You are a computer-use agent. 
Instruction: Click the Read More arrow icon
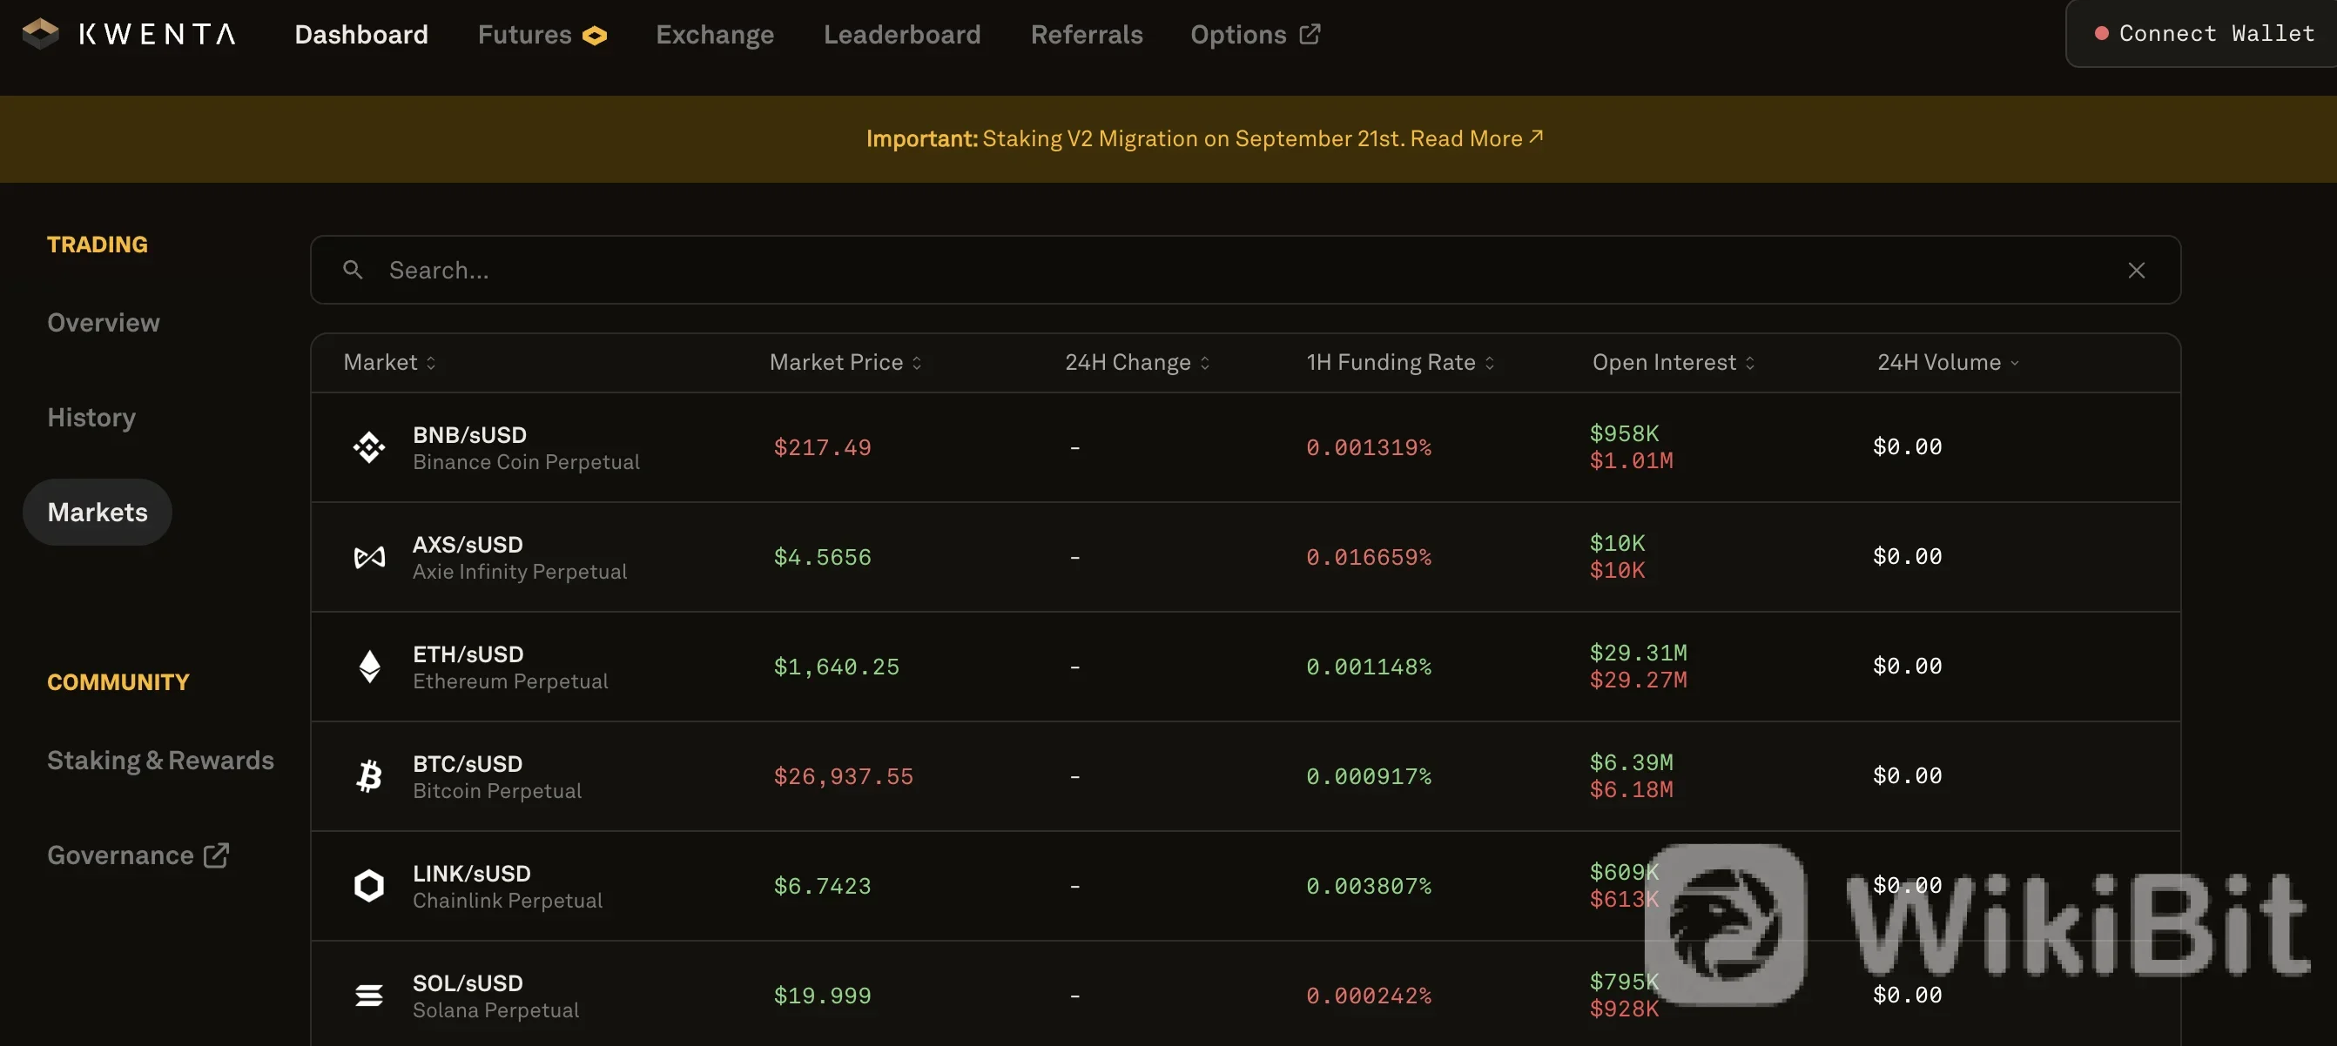point(1536,137)
